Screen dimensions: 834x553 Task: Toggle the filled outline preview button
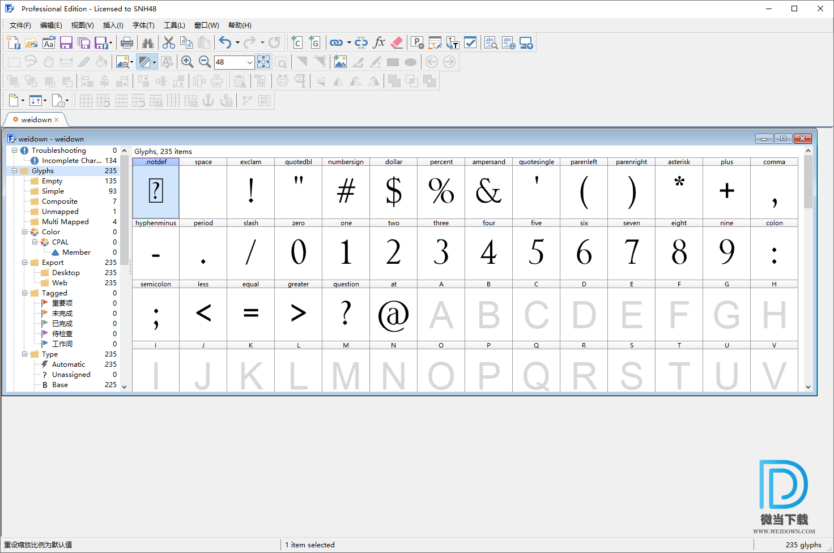point(144,62)
